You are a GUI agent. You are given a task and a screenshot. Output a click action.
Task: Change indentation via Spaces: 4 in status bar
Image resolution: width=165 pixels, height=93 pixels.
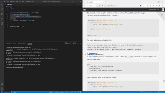[x=63, y=92]
